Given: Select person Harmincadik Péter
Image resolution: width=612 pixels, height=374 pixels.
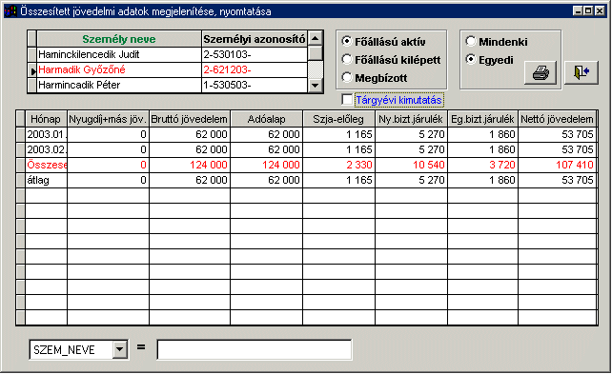Looking at the screenshot, I should point(119,85).
